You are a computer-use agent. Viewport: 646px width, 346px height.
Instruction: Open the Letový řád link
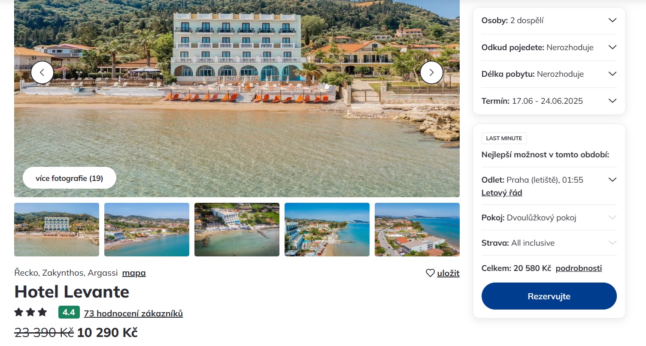502,193
